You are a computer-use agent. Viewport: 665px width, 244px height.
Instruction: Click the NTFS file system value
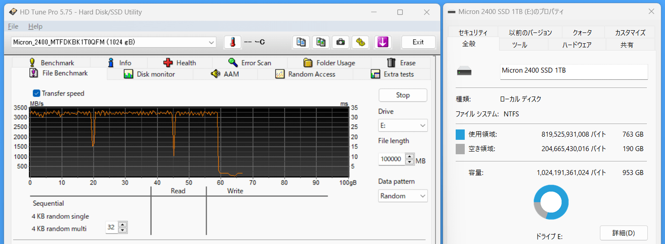pos(511,114)
